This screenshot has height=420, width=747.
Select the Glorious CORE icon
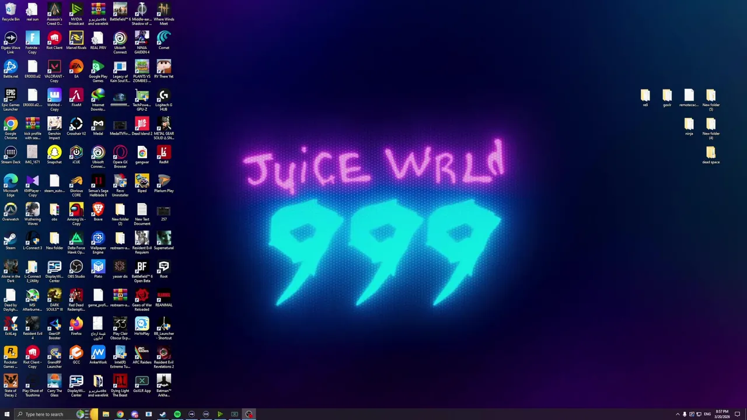[x=76, y=185]
